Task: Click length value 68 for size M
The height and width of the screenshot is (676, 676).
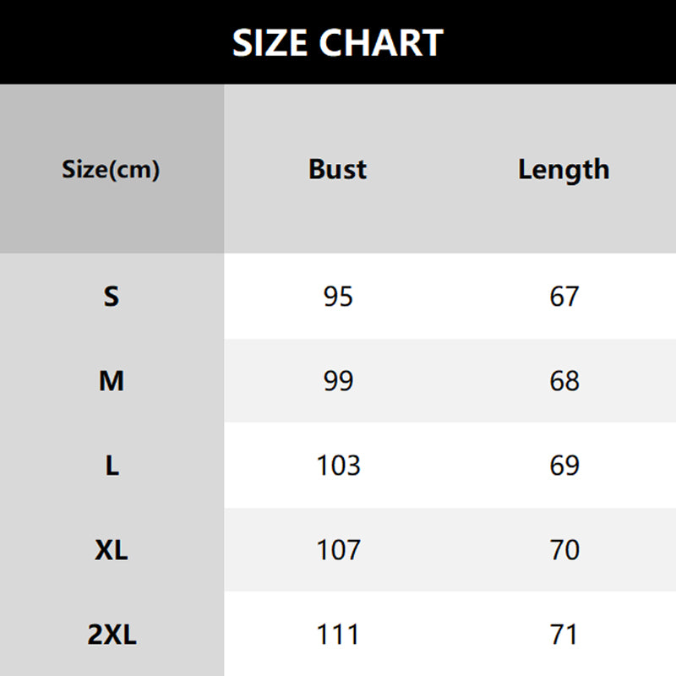Action: coord(564,381)
